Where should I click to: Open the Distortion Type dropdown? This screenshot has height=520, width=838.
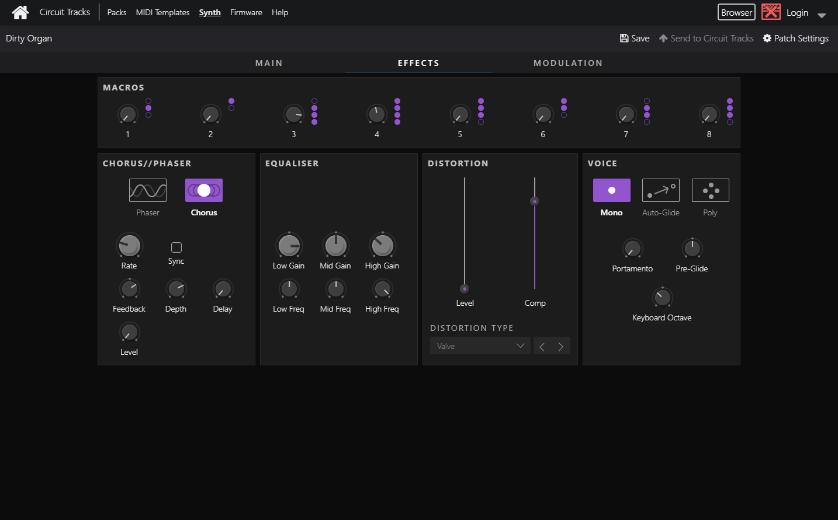480,345
